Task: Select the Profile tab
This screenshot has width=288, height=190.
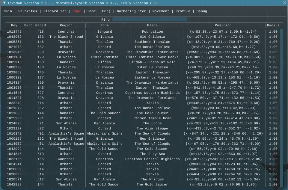Action: click(x=183, y=11)
